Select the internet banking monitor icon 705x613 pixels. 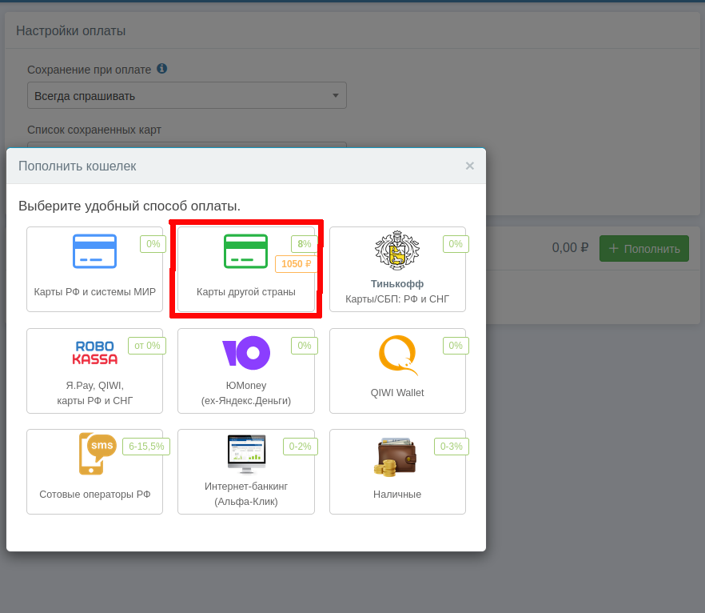tap(245, 454)
